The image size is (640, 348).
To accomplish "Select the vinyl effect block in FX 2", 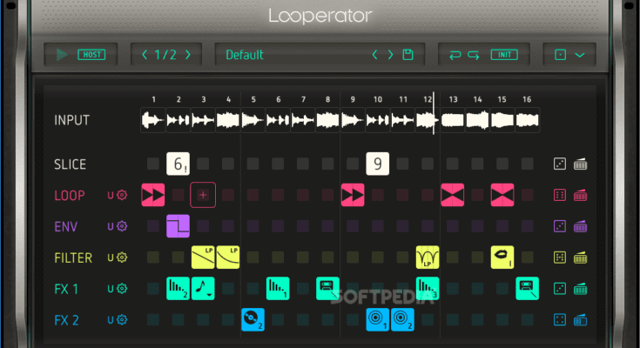I will click(253, 320).
